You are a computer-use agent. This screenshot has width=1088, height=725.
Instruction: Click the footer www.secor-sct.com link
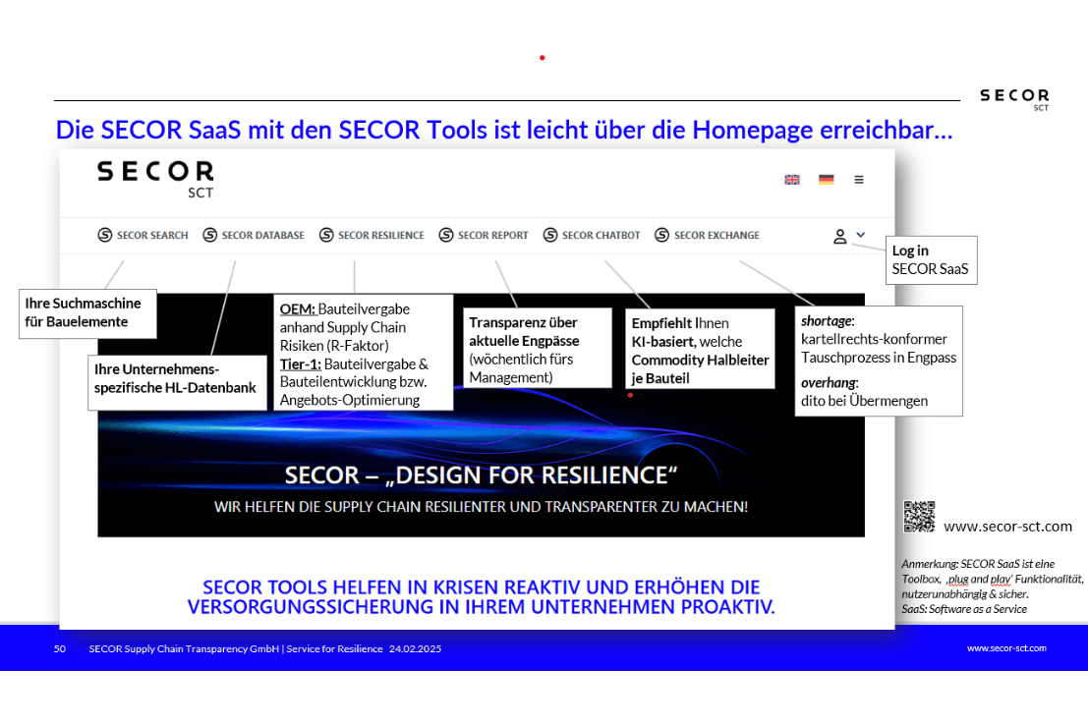click(1006, 648)
